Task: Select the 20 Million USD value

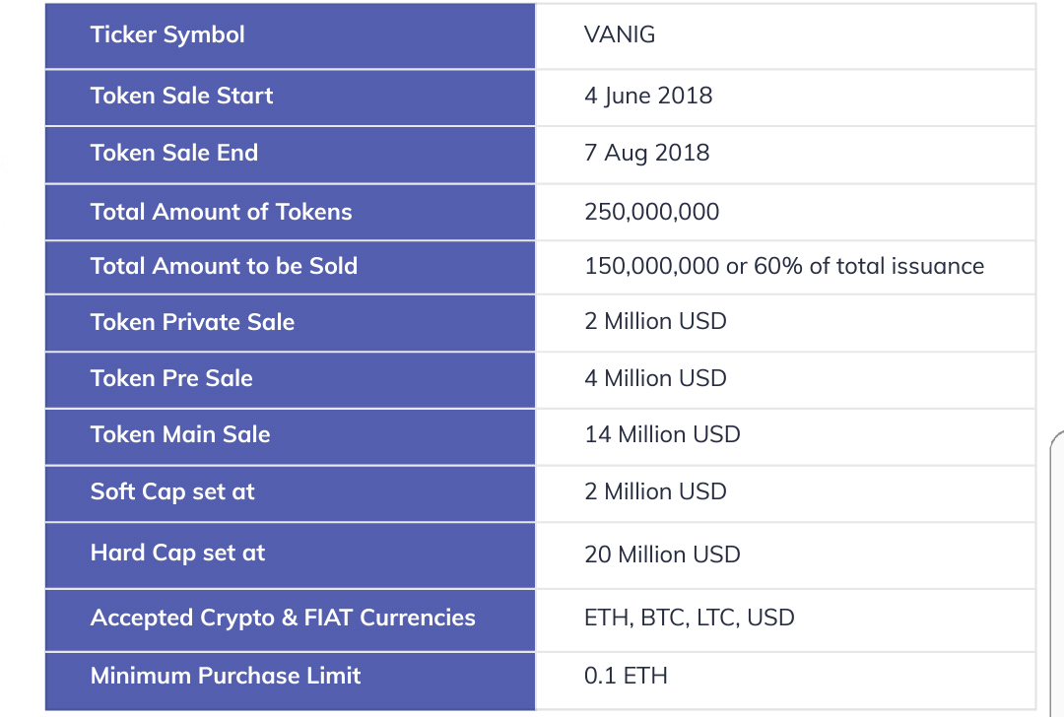Action: (x=662, y=554)
